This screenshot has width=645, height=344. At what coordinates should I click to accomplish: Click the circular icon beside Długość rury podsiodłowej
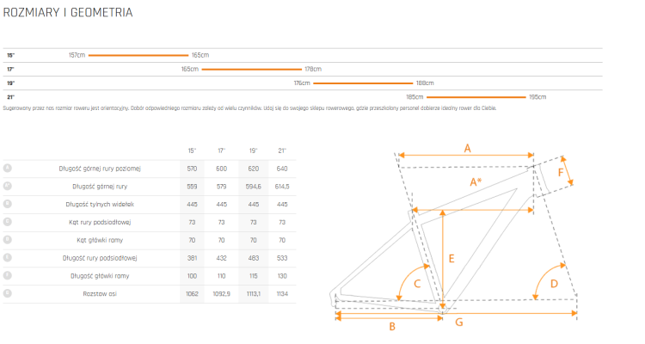[8, 258]
